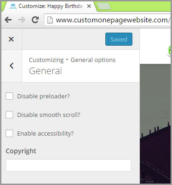Click the gift favicon on the browser tab
The height and width of the screenshot is (185, 172).
(13, 6)
